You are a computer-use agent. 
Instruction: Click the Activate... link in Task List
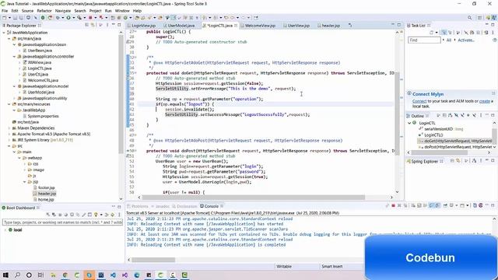click(x=466, y=40)
